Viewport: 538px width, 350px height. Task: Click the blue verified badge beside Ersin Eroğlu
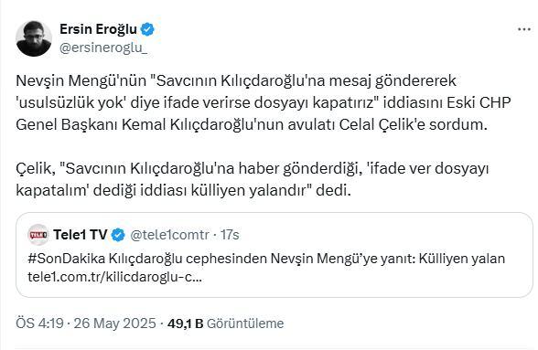tap(147, 29)
